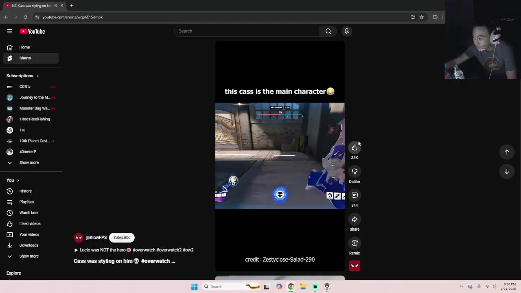Remix this Short
This screenshot has width=521, height=293.
355,243
